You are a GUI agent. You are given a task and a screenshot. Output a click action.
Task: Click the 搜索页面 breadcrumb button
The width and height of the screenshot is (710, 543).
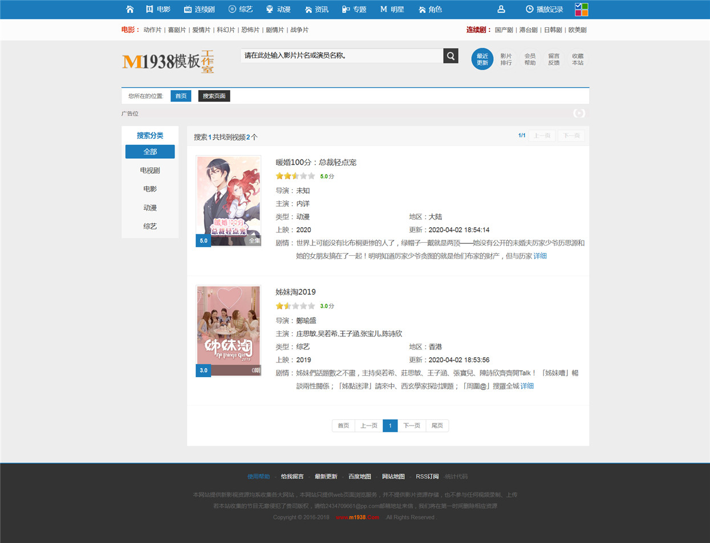click(x=214, y=96)
